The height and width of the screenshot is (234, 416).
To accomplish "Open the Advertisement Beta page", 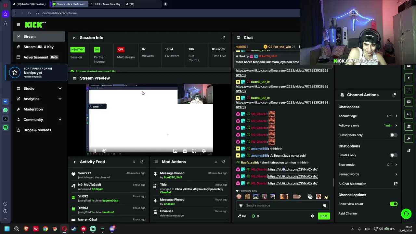I will tap(39, 57).
